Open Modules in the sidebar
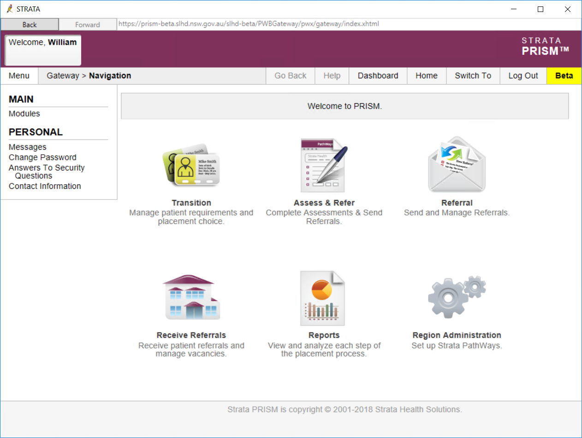This screenshot has width=582, height=438. point(24,114)
